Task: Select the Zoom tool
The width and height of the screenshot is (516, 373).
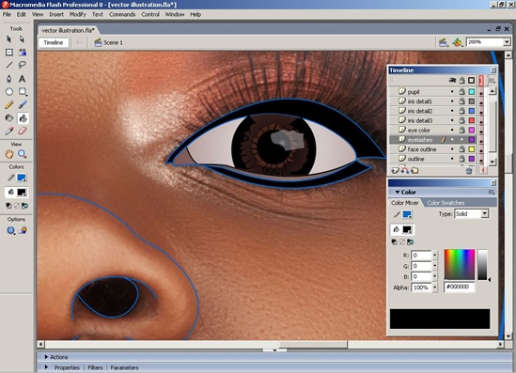Action: pyautogui.click(x=23, y=154)
